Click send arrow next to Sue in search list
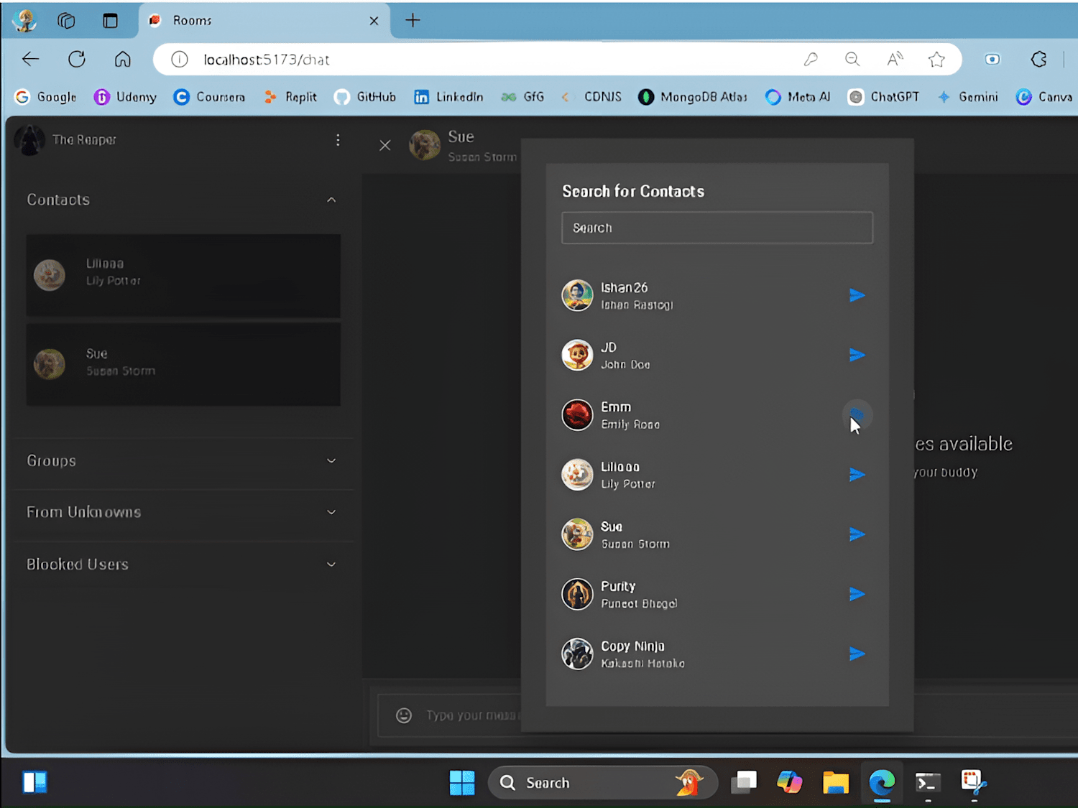The image size is (1078, 808). 857,534
